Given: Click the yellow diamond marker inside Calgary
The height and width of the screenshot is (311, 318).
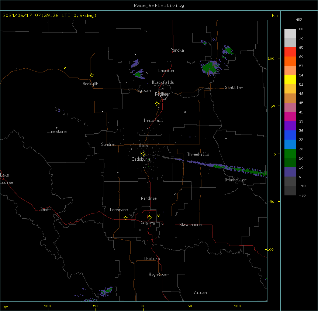Looking at the screenshot, I should (149, 218).
